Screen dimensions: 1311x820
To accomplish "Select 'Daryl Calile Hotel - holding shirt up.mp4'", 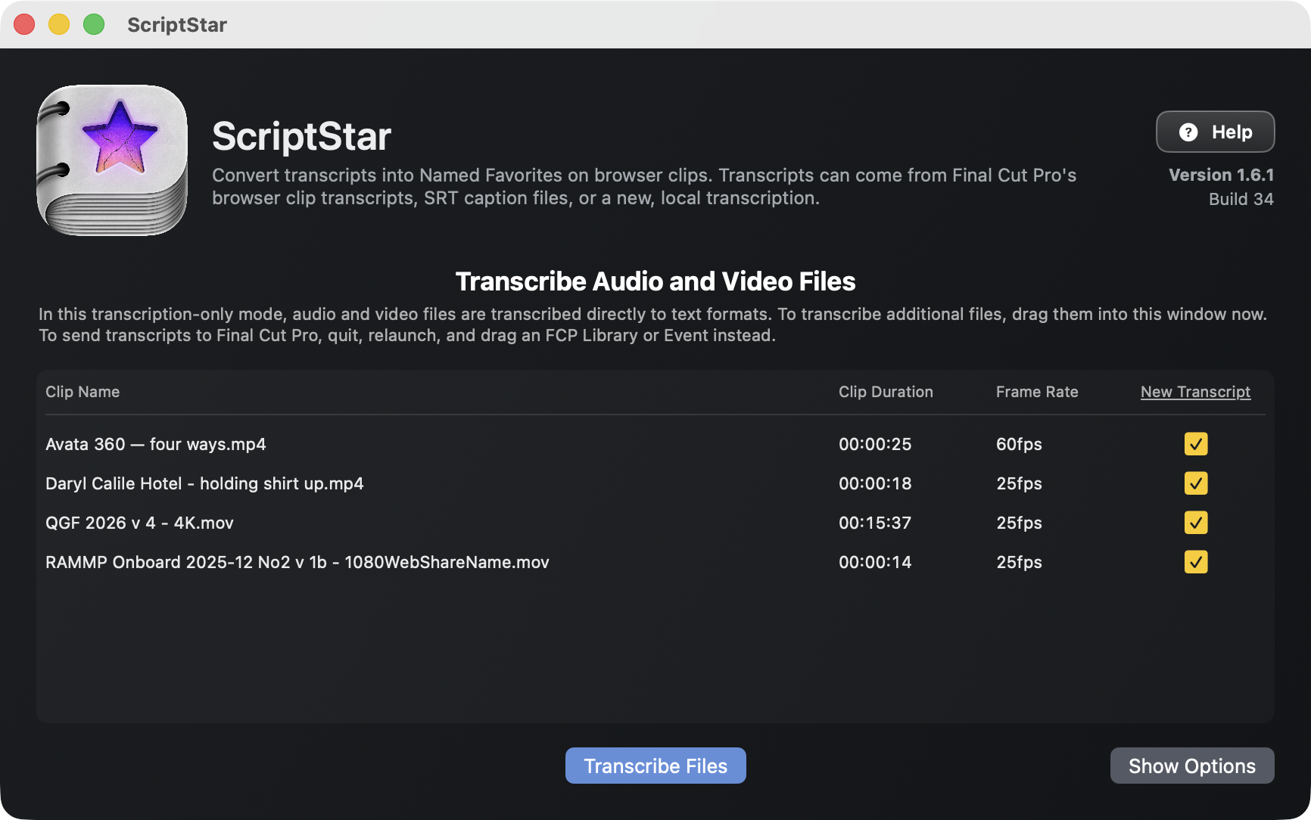I will point(655,483).
